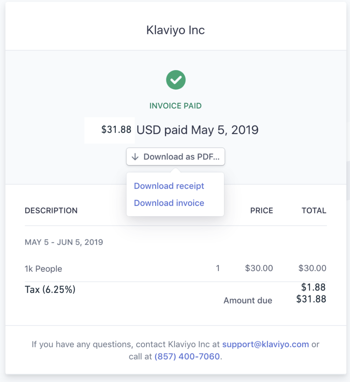
Task: Select Download receipt from the menu
Action: click(169, 186)
